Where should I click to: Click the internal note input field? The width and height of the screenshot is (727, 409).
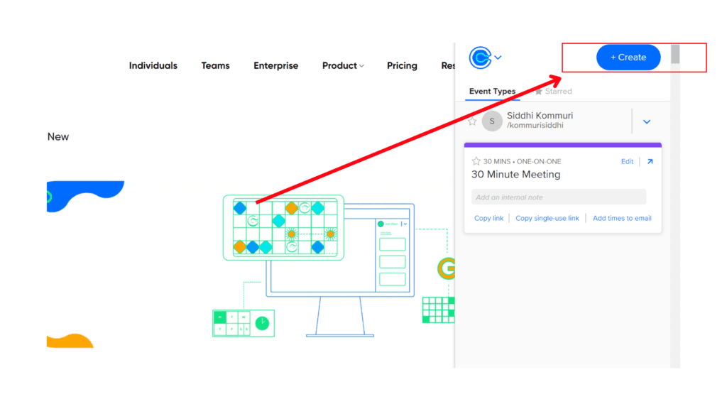pos(559,197)
